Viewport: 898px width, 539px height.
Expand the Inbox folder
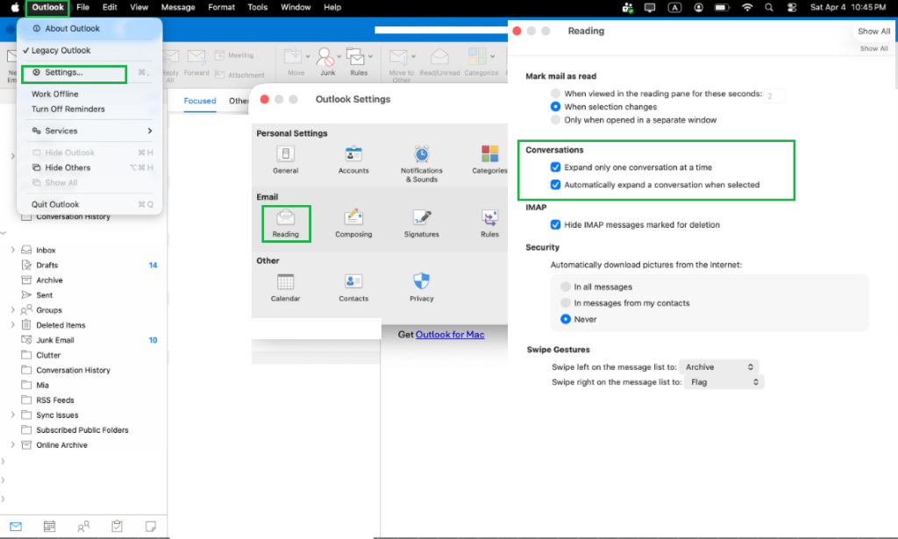pyautogui.click(x=12, y=250)
